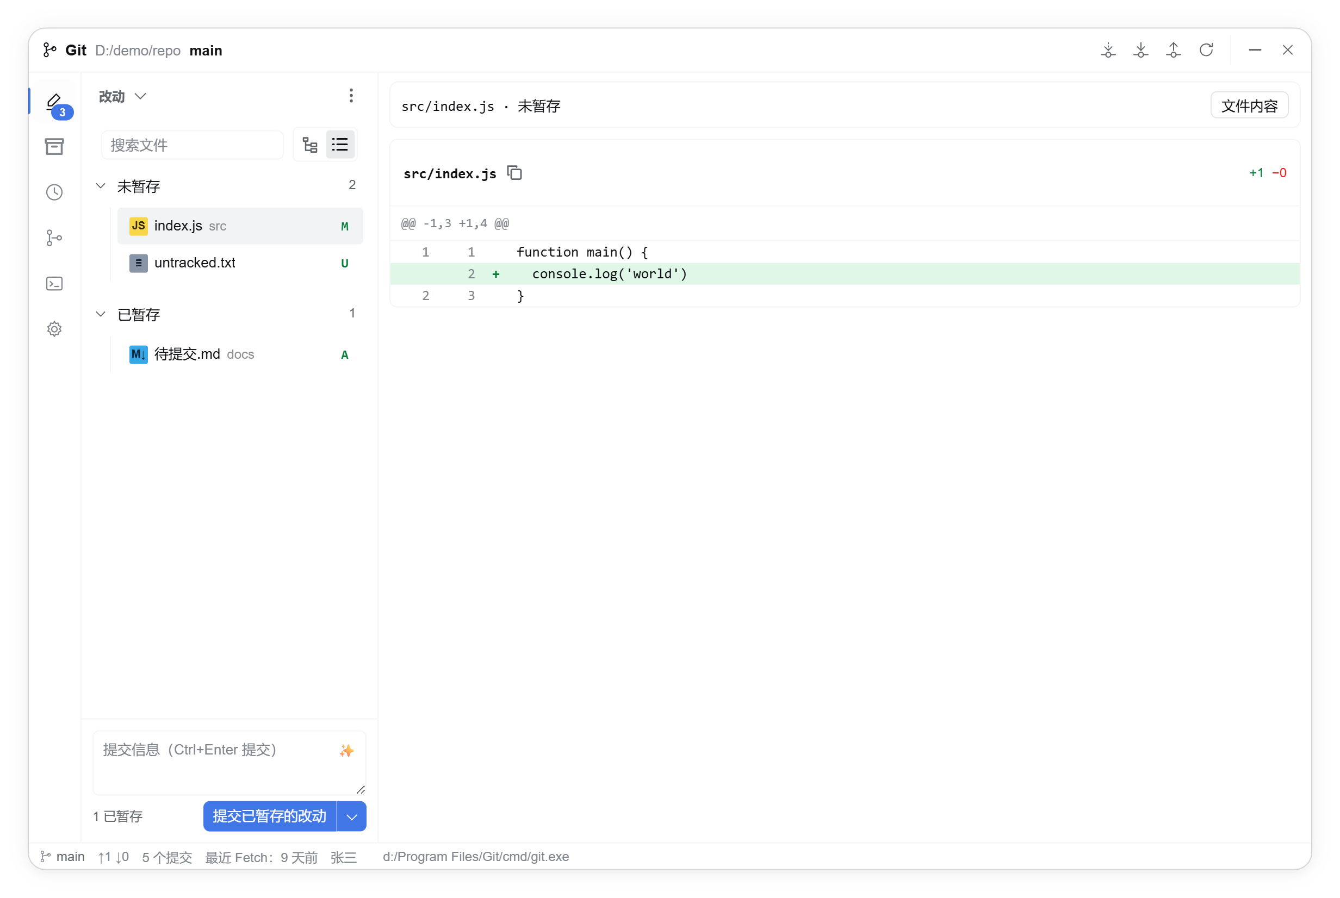
Task: Open the Changes sidebar tab with badge 3
Action: 54,103
